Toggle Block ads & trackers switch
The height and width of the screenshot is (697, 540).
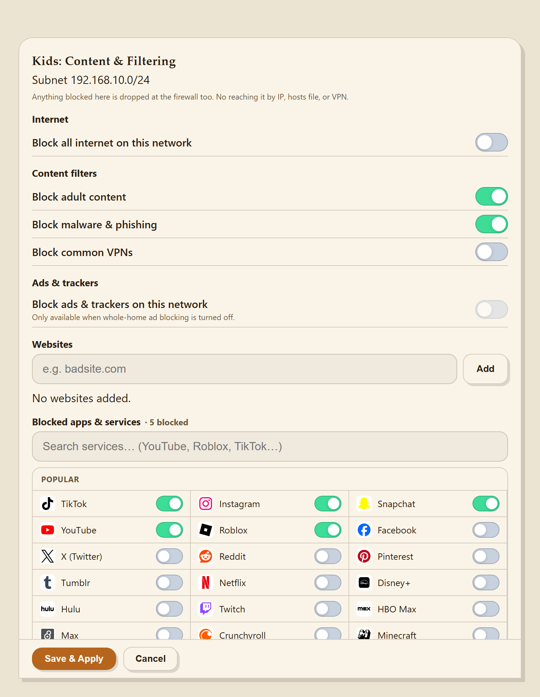tap(491, 309)
